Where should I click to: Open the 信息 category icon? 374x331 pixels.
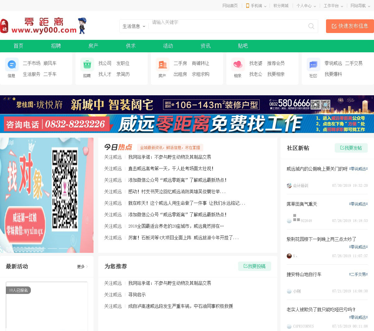(x=12, y=65)
